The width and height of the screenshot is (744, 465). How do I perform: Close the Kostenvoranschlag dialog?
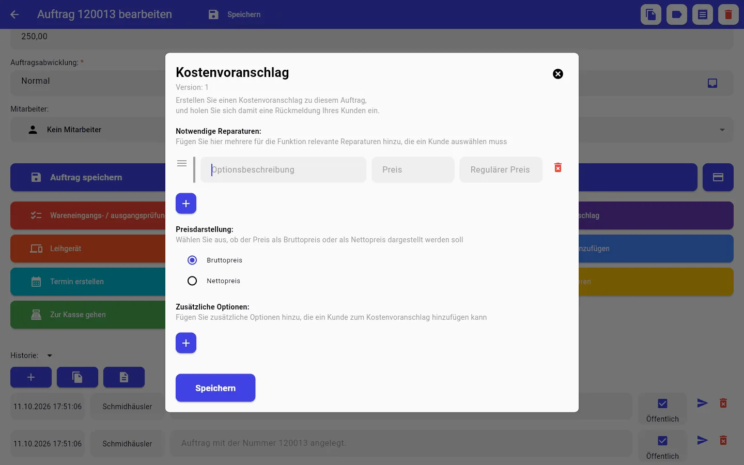[x=558, y=74]
